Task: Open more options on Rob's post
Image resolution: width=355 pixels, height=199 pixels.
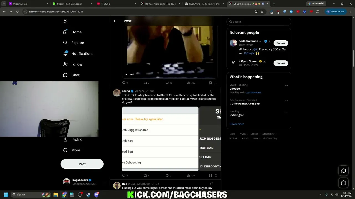Action: 216,184
